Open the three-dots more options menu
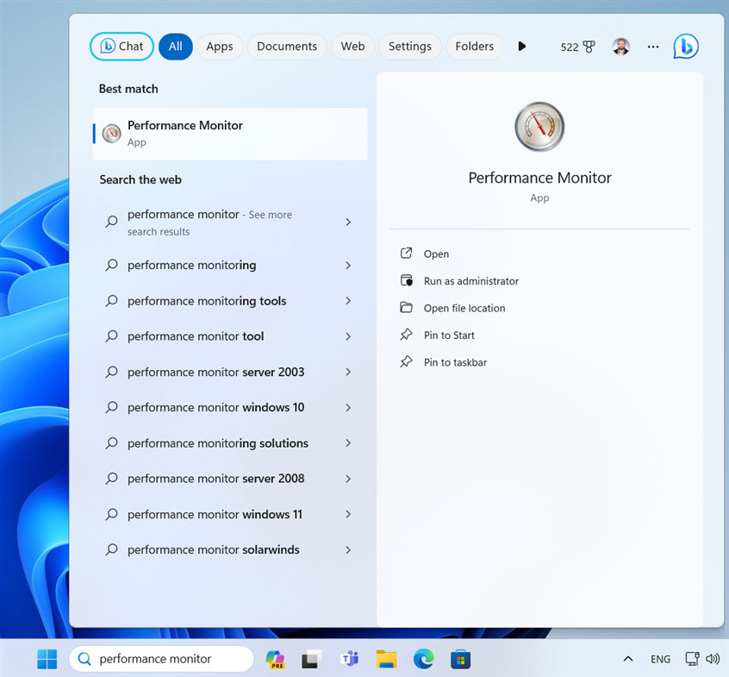The image size is (729, 677). 653,47
